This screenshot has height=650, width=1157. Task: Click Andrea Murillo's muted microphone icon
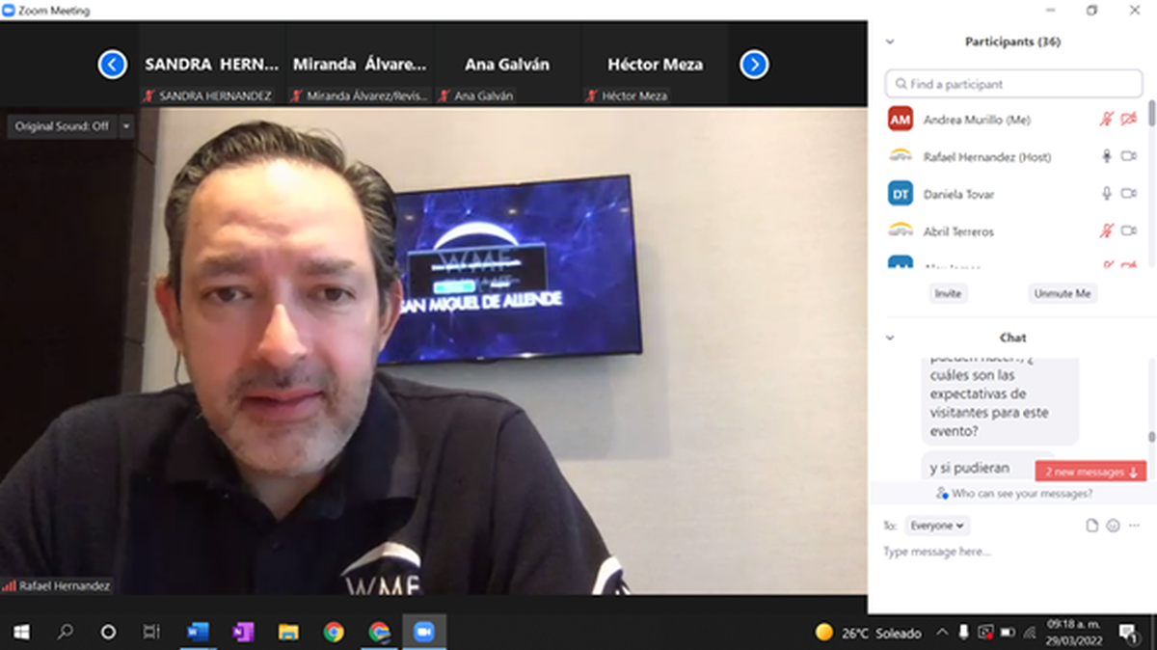click(x=1107, y=120)
